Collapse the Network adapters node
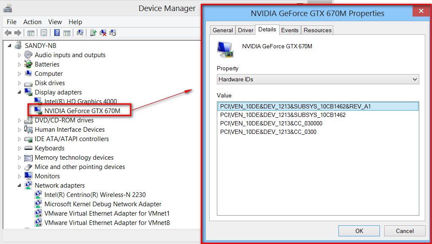This screenshot has width=432, height=244. click(19, 185)
